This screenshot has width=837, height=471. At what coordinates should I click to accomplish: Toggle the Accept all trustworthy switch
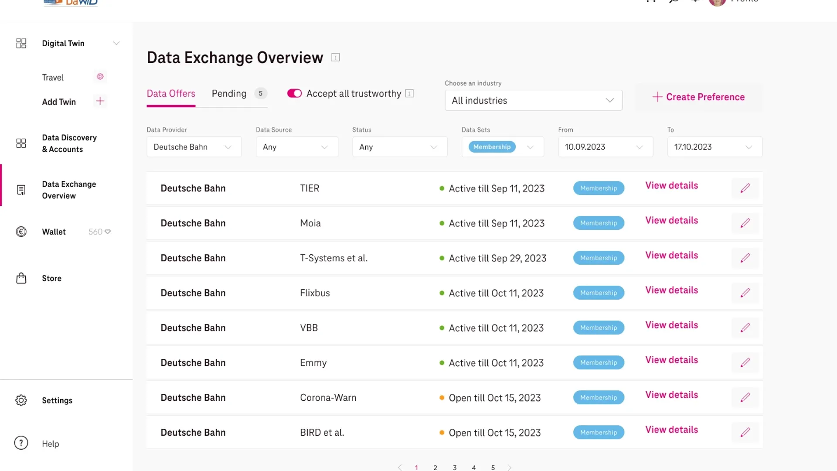point(294,93)
